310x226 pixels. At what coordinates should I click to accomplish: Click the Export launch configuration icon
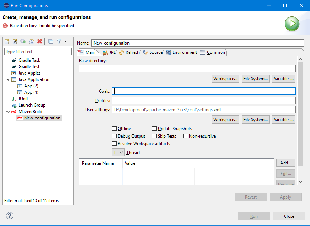23,42
